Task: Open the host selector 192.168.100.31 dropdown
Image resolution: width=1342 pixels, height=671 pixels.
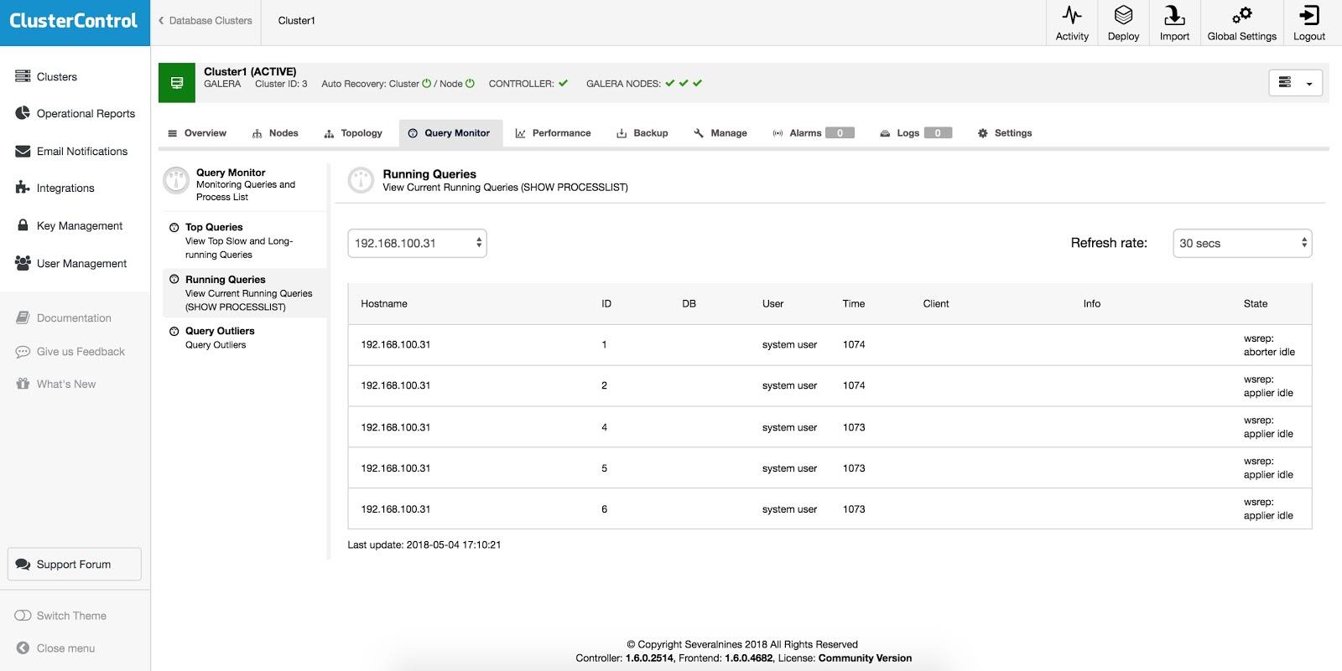Action: tap(417, 243)
